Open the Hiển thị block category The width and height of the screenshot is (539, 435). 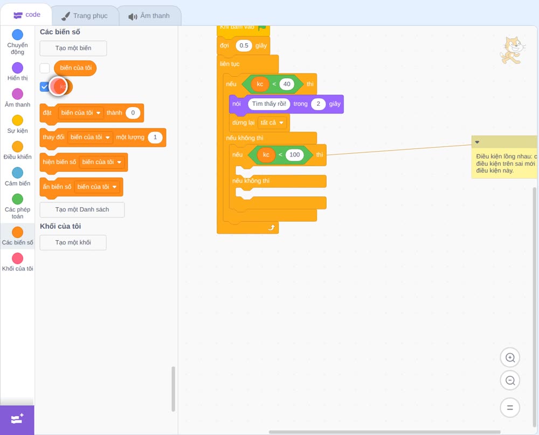coord(18,72)
